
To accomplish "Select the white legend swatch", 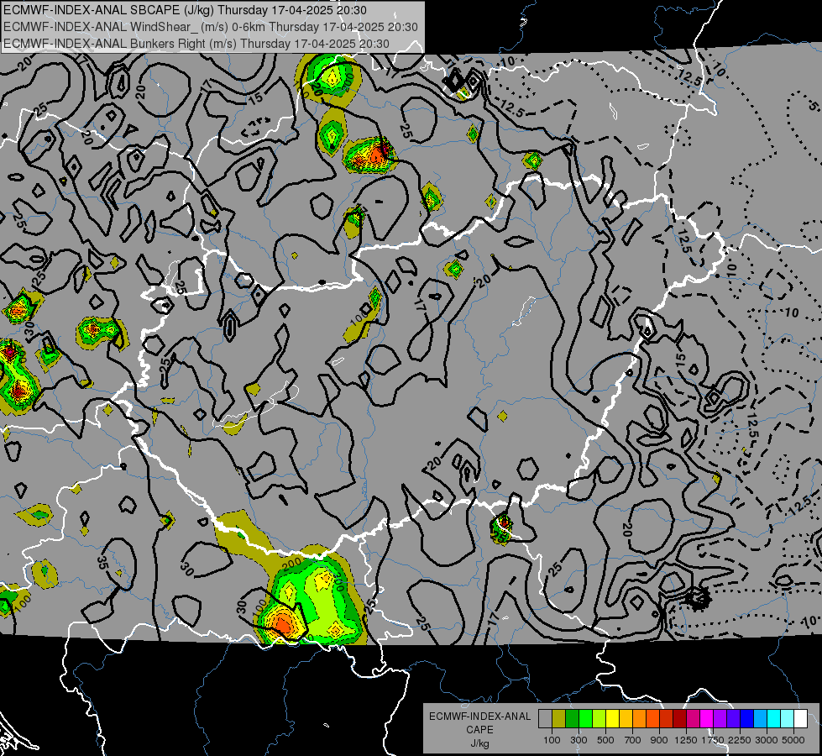I will [x=800, y=718].
